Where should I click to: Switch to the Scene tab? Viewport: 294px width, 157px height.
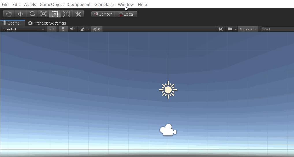point(12,23)
